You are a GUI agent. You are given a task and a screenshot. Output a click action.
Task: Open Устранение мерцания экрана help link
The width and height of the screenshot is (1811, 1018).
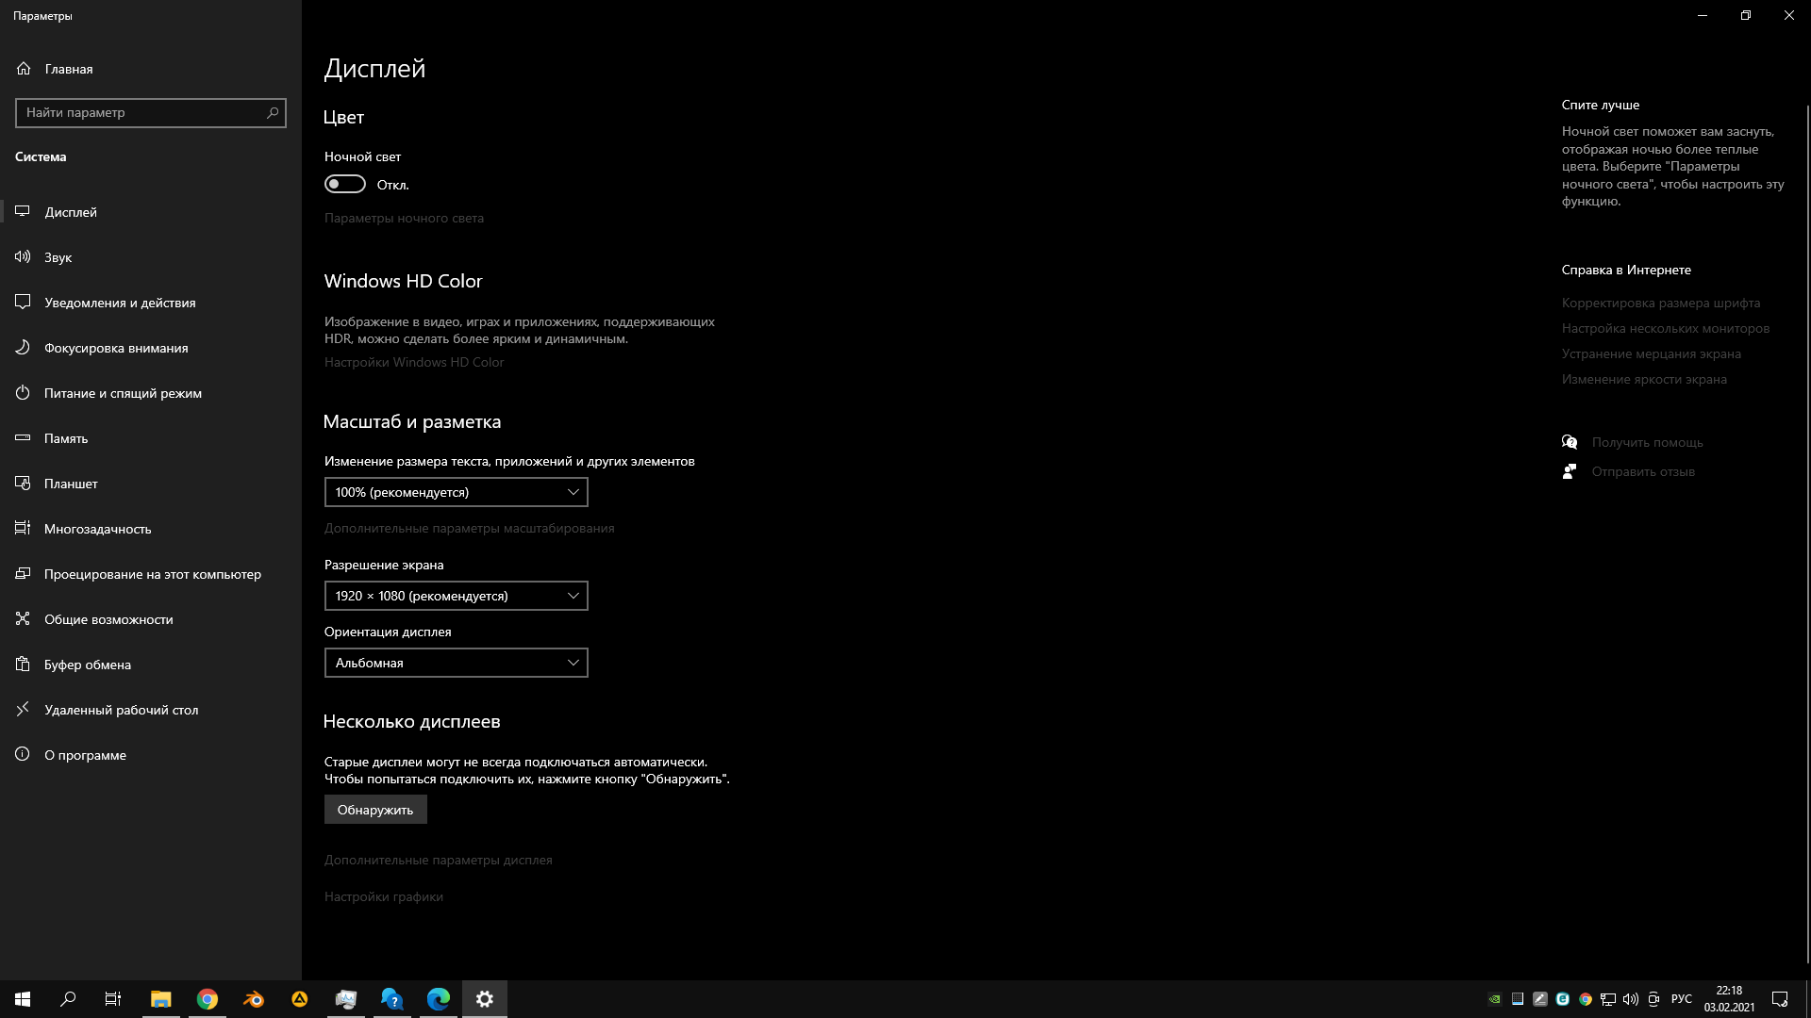click(x=1652, y=353)
